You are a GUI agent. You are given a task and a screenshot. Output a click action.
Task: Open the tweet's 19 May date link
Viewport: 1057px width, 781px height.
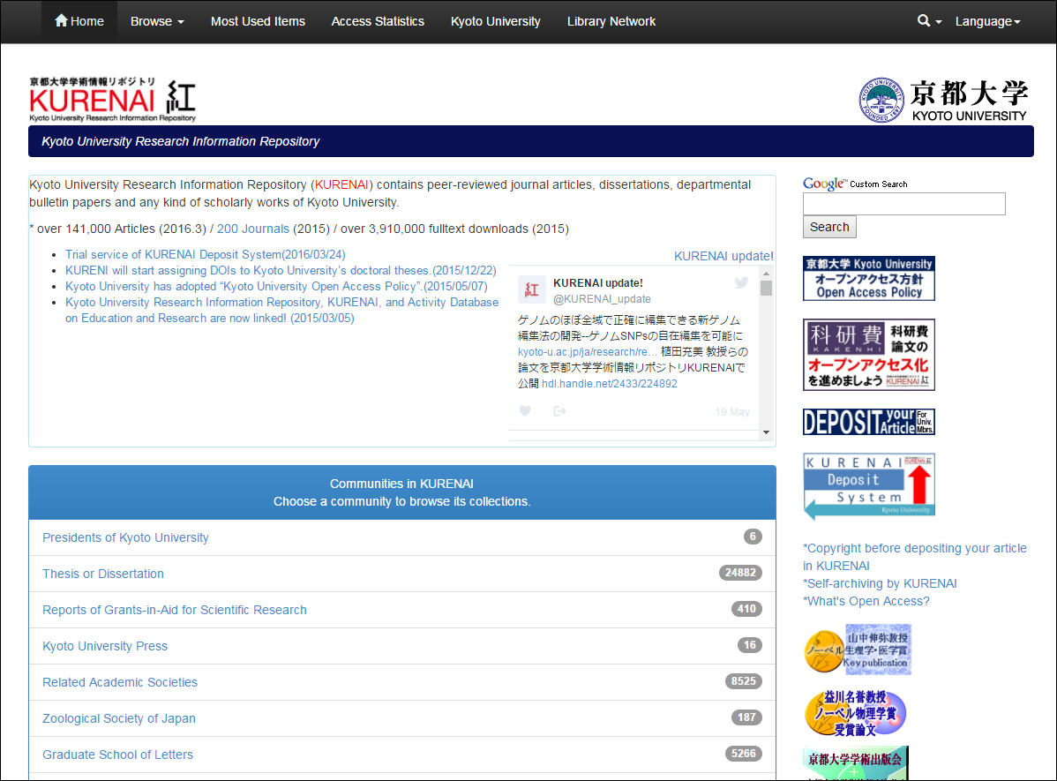[x=732, y=411]
